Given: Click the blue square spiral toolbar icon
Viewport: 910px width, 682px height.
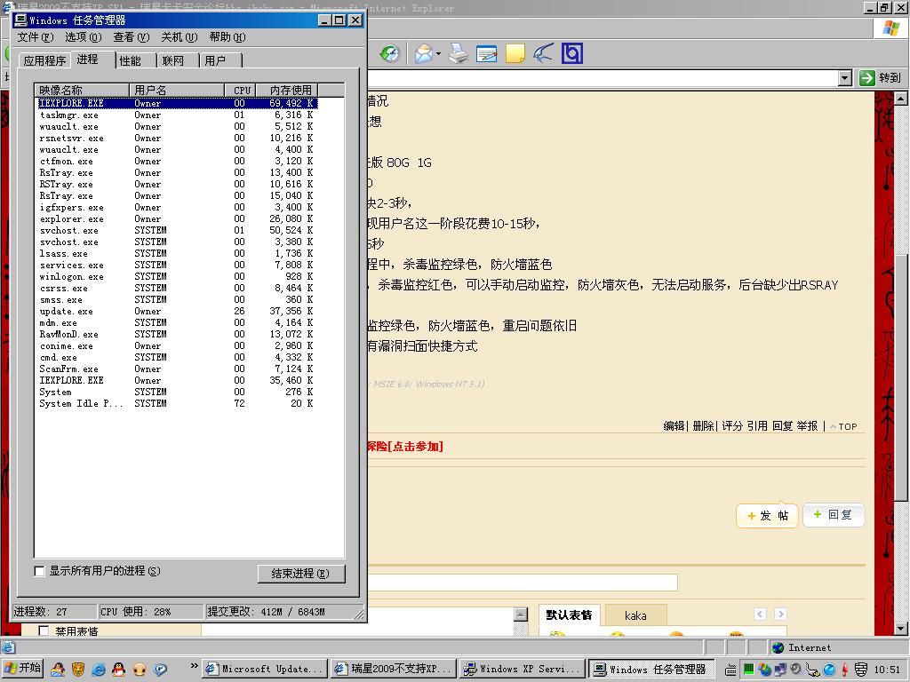Looking at the screenshot, I should pos(571,54).
